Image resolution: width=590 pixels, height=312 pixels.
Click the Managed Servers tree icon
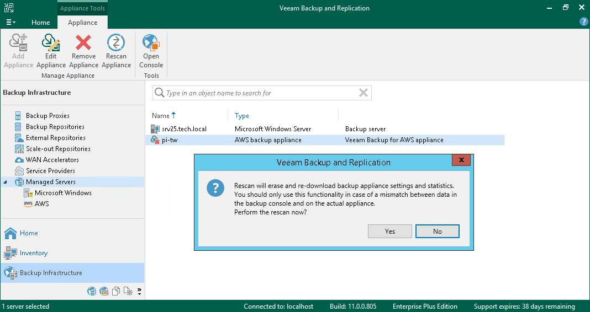point(19,182)
